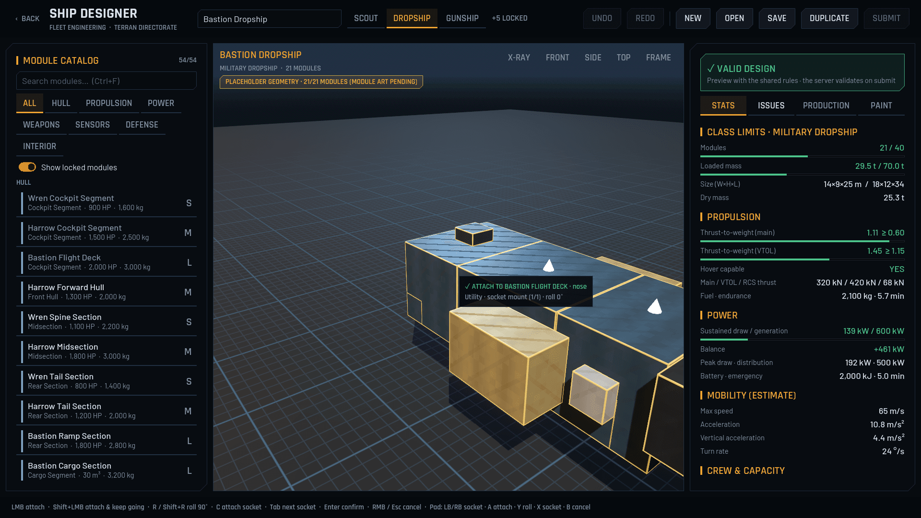Switch viewport to Top view

[x=624, y=58]
